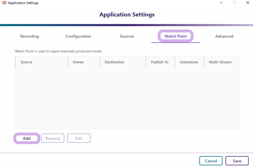Click the Source column header

click(26, 62)
